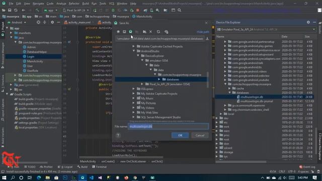Click Desktop directory icon in Save As dialog
The width and height of the screenshot is (322, 181).
click(124, 32)
